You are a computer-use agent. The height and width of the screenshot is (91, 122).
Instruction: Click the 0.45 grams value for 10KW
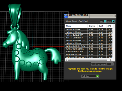[x=91, y=52]
